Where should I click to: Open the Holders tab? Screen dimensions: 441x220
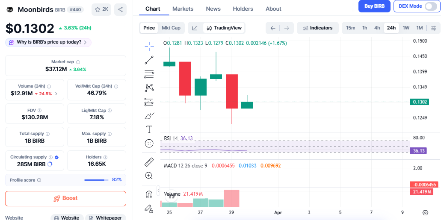coord(243,9)
